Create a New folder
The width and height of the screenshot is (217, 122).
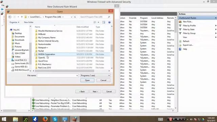tap(28, 22)
